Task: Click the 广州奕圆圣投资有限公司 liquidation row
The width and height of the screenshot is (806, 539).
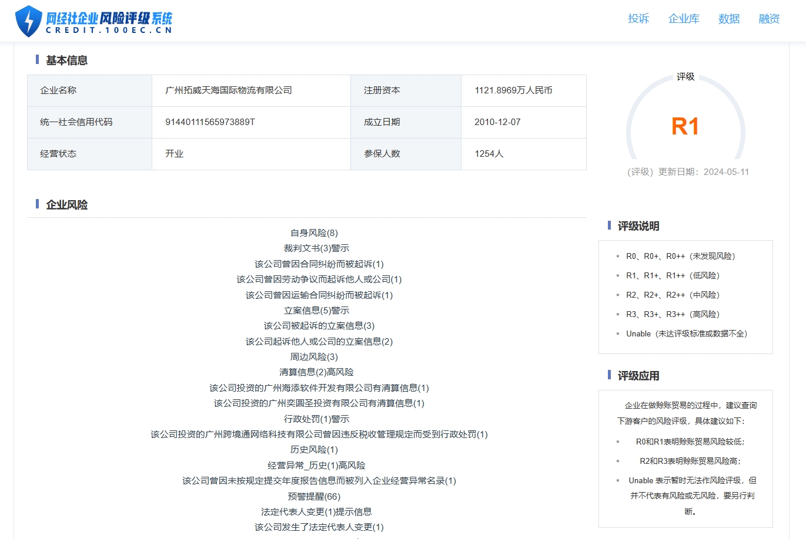Action: [x=319, y=403]
